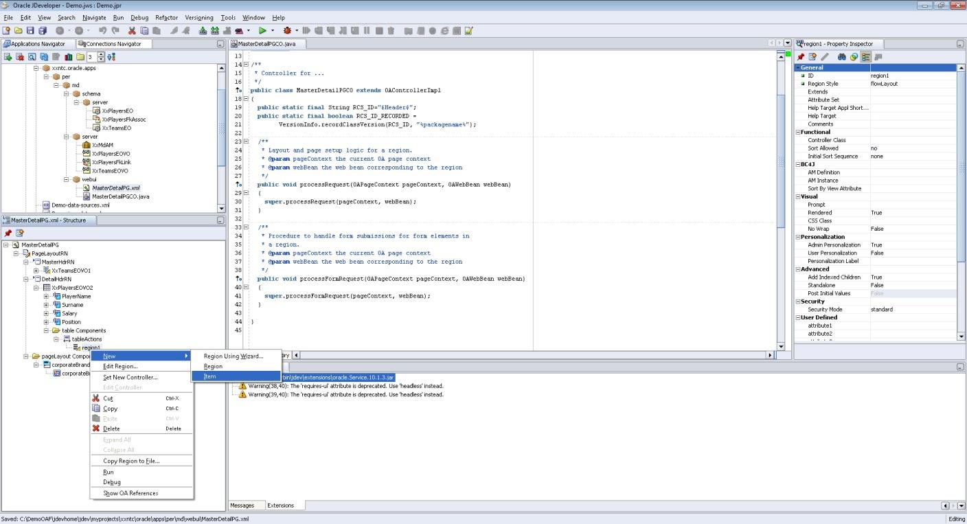Click the rightmost main toolbar notepad icon

point(468,30)
